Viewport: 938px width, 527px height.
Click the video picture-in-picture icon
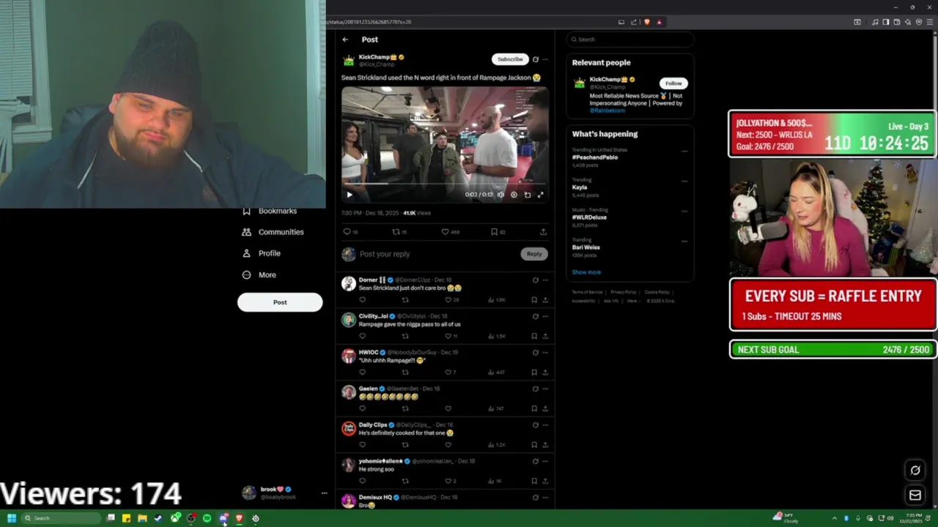point(528,195)
